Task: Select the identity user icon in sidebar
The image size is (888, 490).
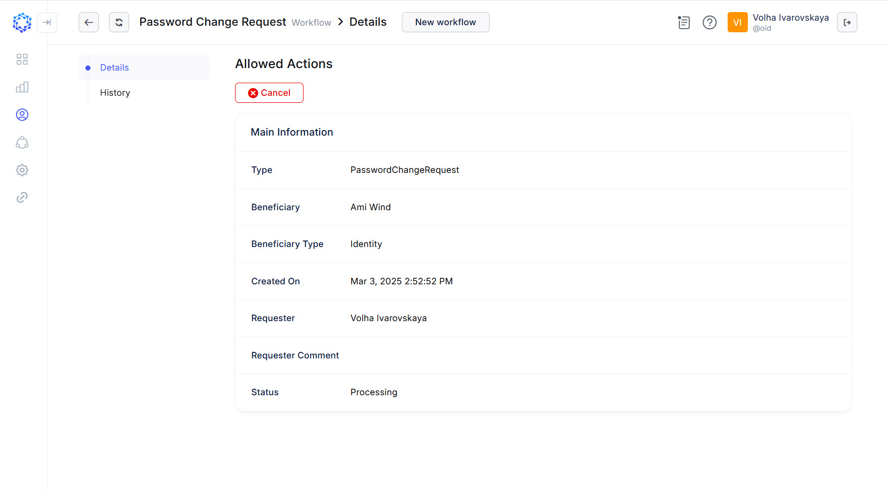Action: (22, 114)
